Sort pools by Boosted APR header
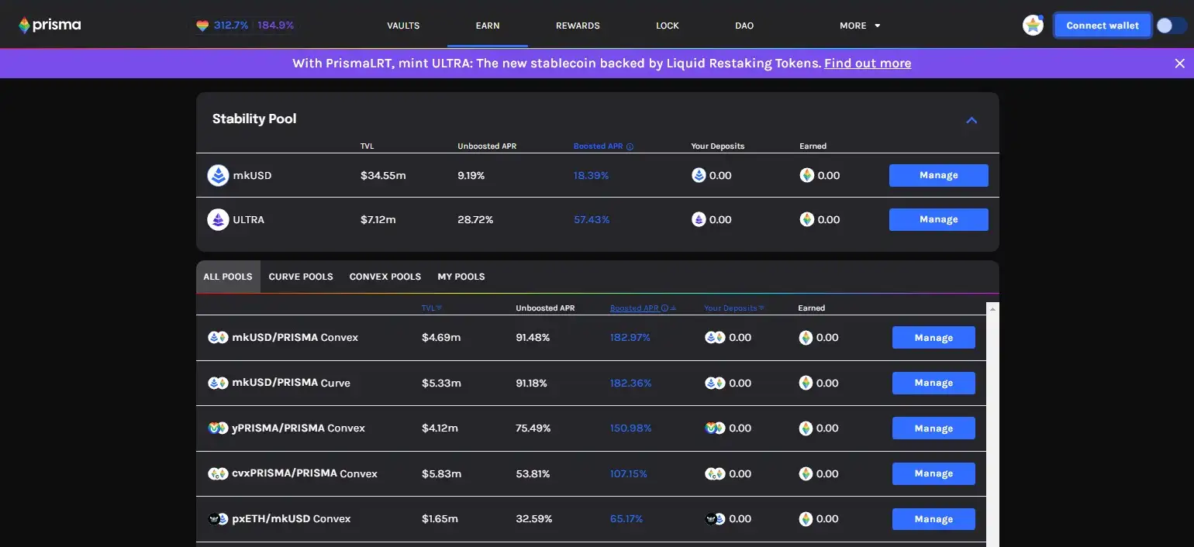 (634, 308)
